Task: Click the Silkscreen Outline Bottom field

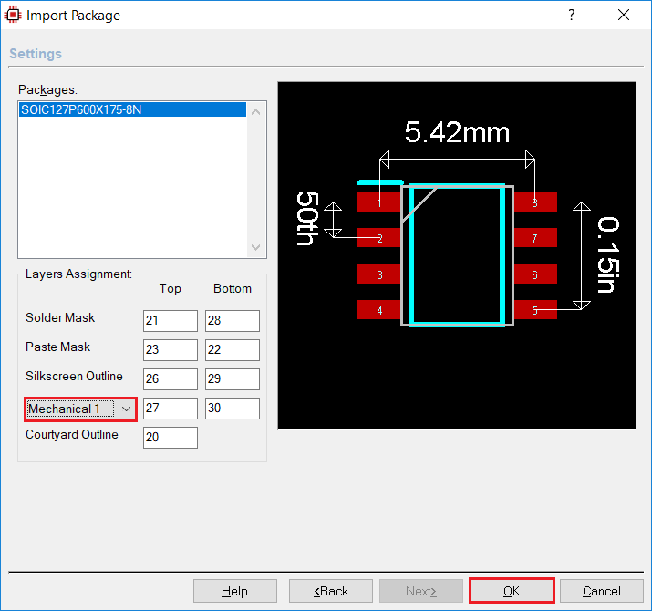Action: click(x=233, y=379)
